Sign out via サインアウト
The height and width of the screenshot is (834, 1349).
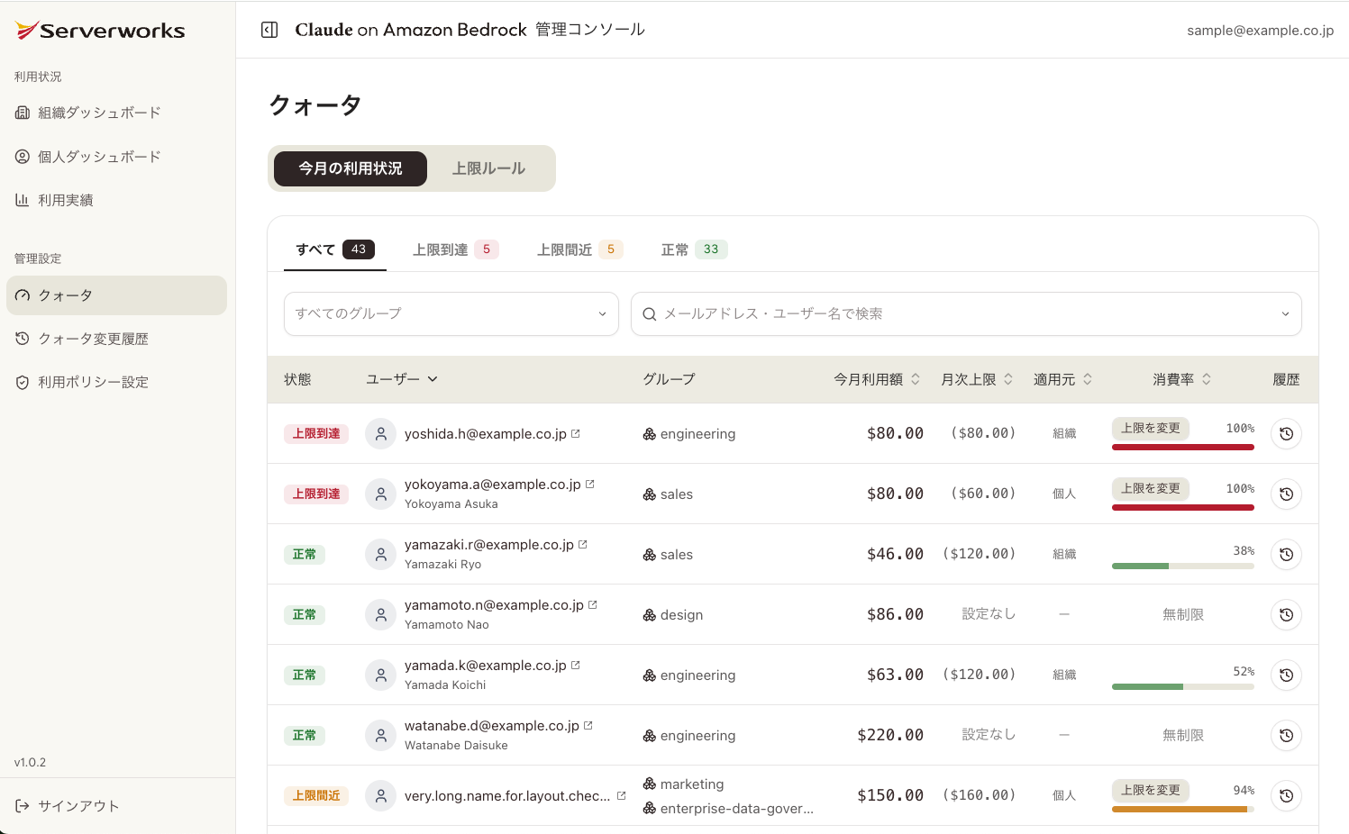[x=68, y=806]
